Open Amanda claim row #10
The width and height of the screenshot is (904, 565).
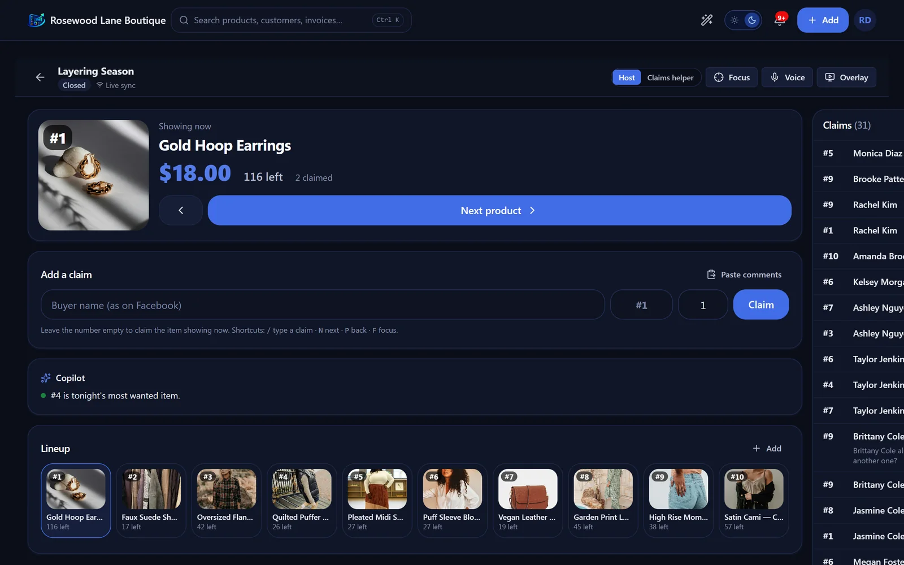pyautogui.click(x=859, y=257)
